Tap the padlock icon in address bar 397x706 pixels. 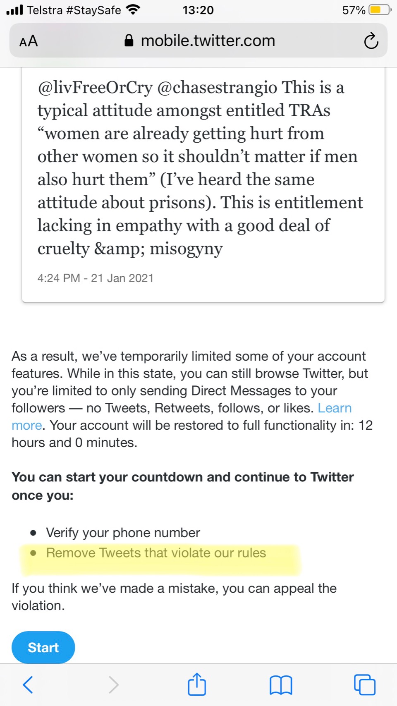[x=129, y=41]
